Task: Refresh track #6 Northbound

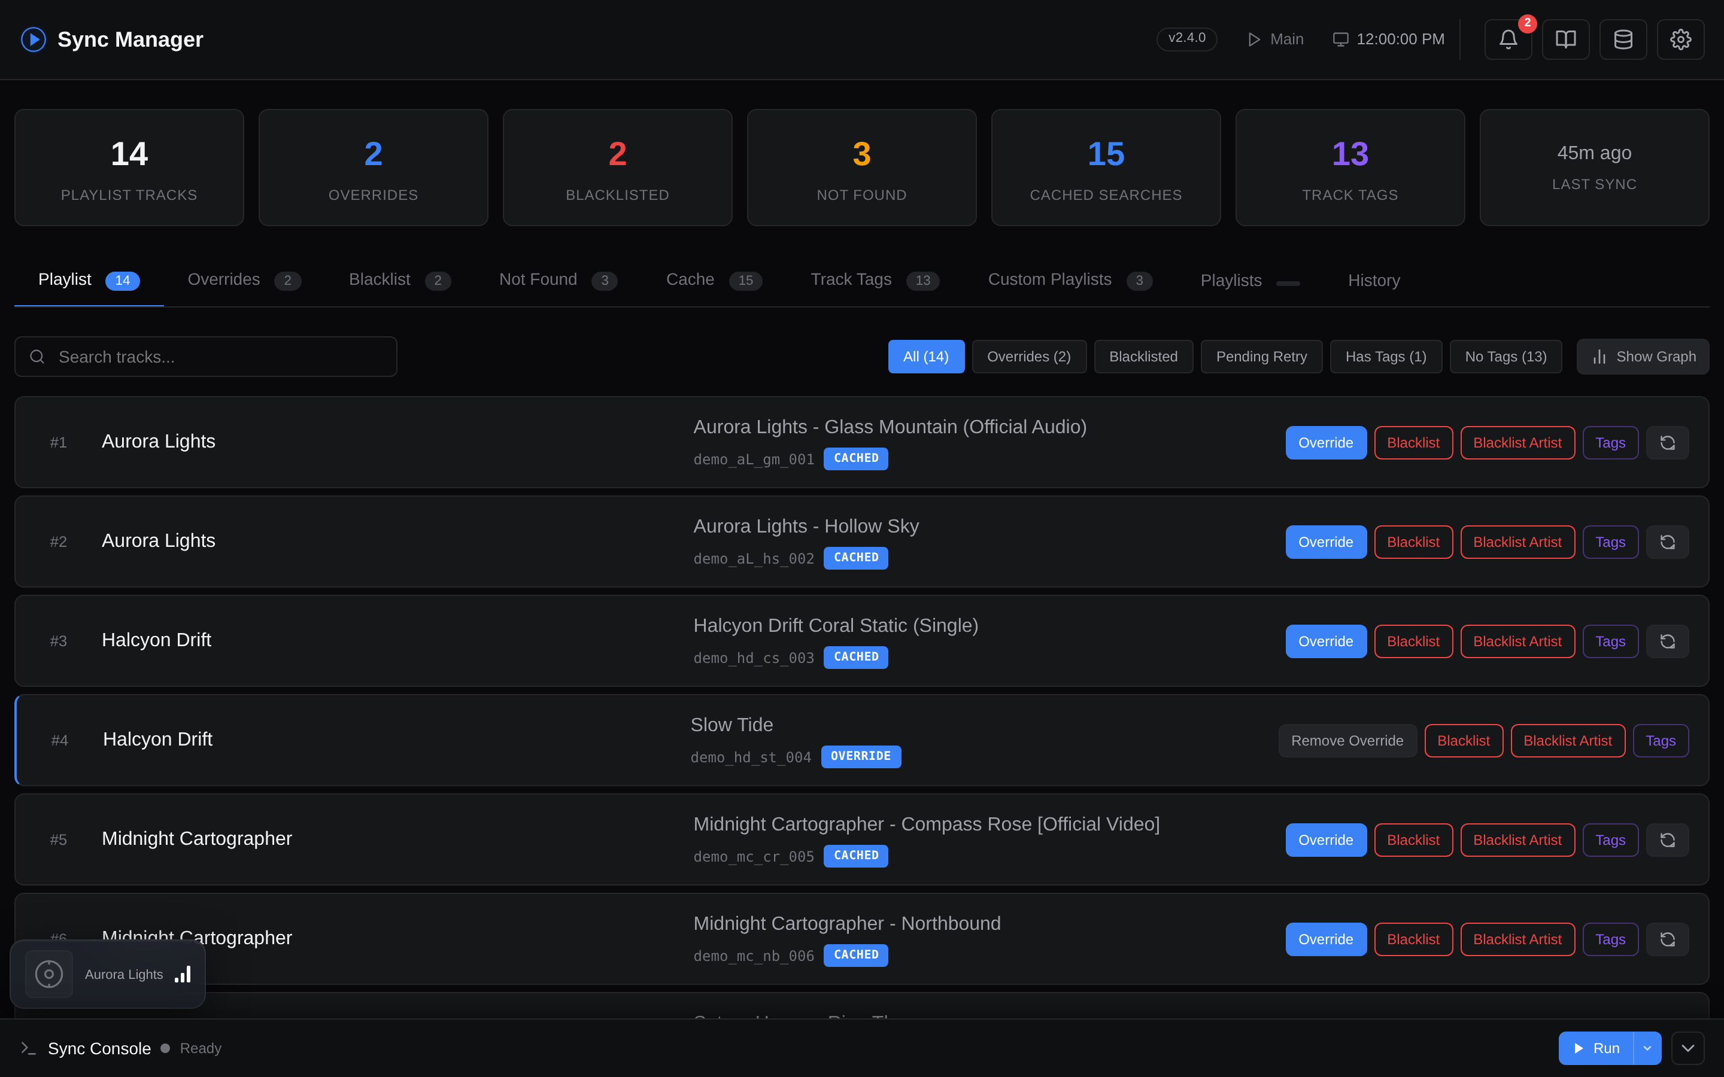Action: (x=1668, y=939)
